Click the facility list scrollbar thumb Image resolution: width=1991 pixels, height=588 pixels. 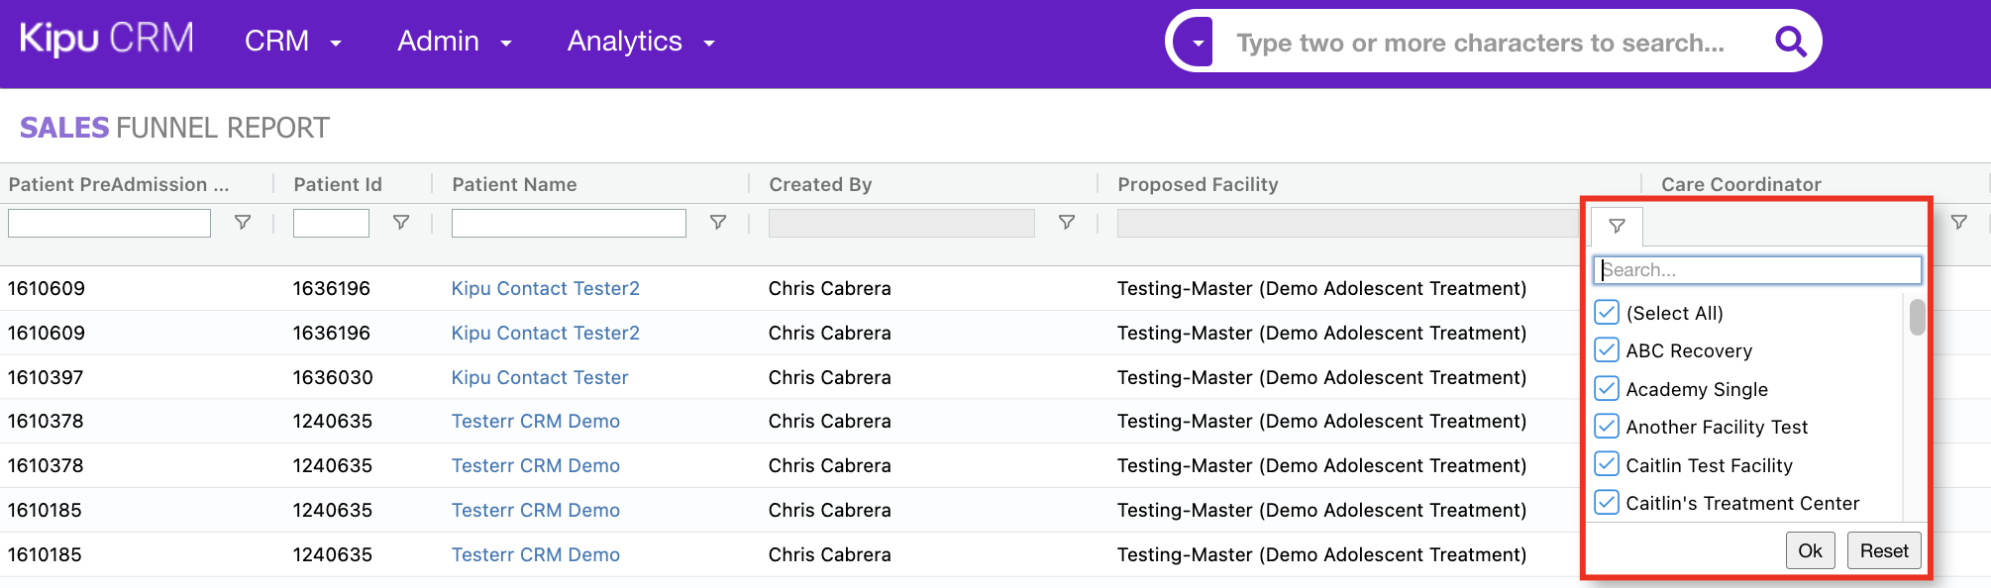point(1918,318)
